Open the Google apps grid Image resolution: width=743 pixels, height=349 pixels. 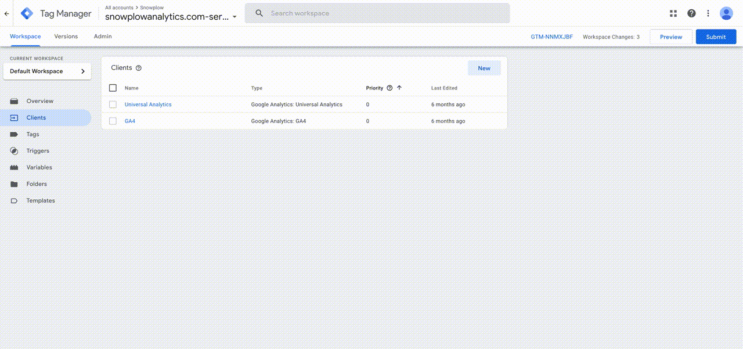click(x=673, y=13)
